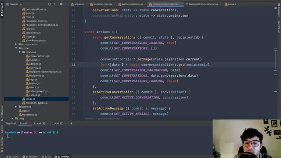Click the store folder icon
This screenshot has height=158, width=281.
20,48
